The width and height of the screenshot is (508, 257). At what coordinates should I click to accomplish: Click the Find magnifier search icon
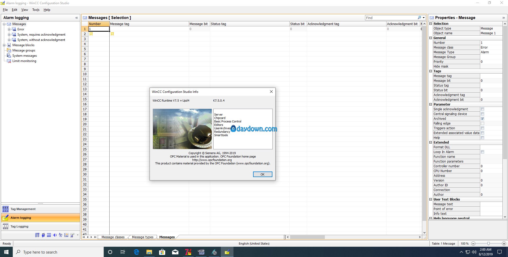click(x=419, y=18)
